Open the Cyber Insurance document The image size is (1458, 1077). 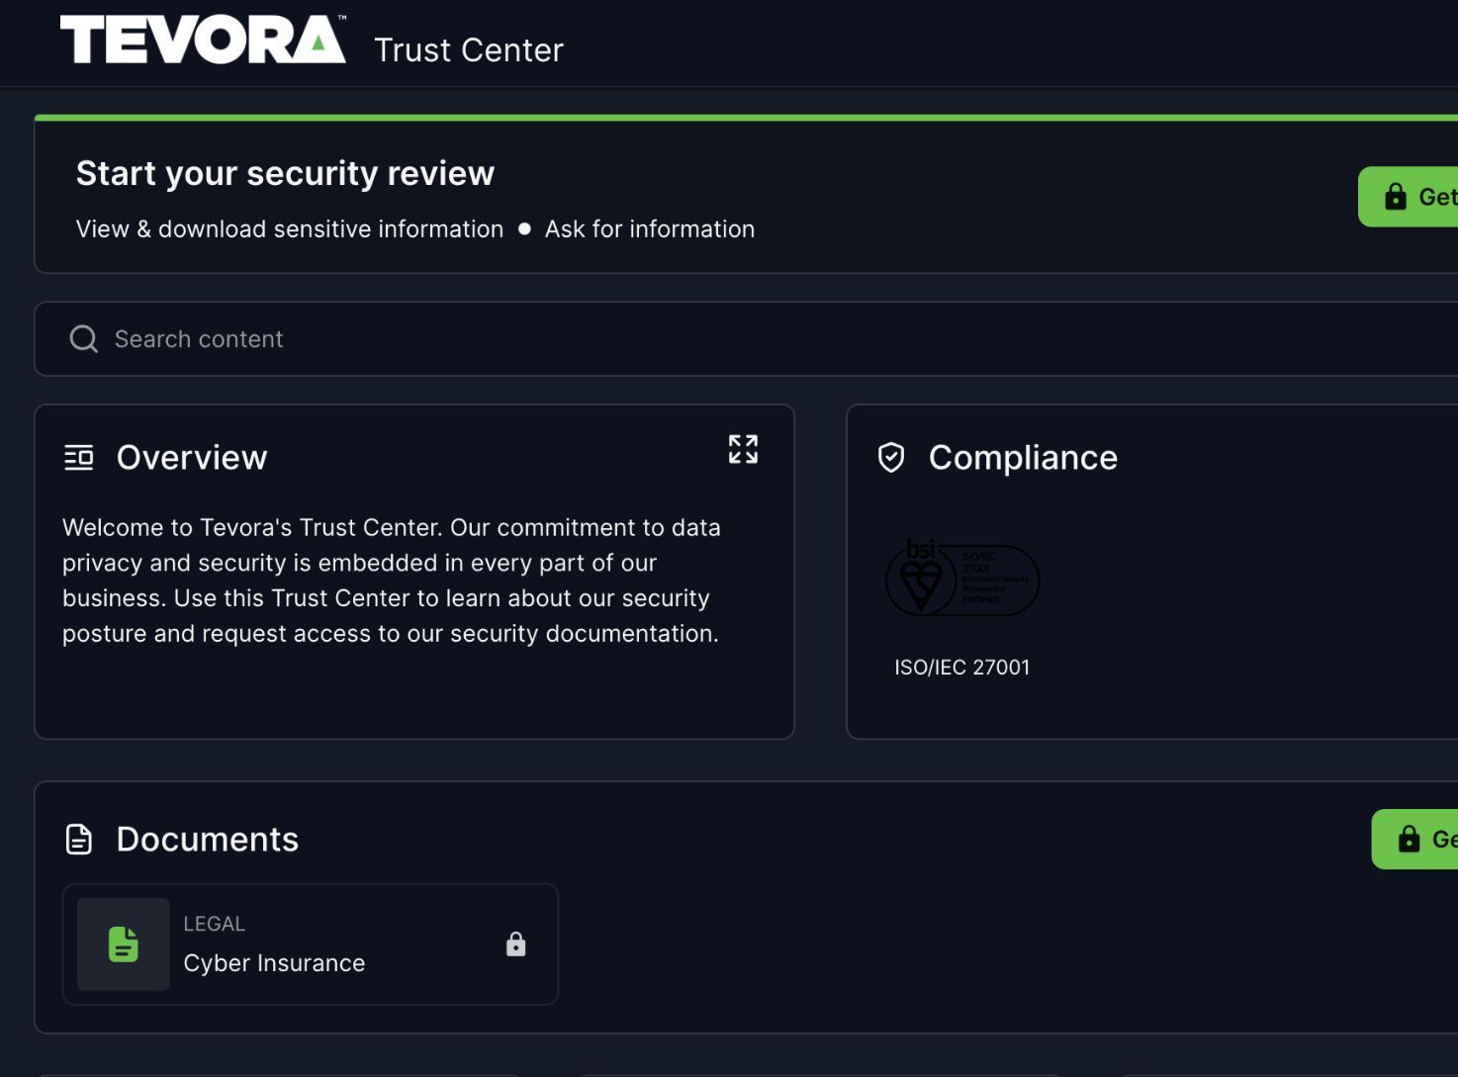tap(311, 944)
